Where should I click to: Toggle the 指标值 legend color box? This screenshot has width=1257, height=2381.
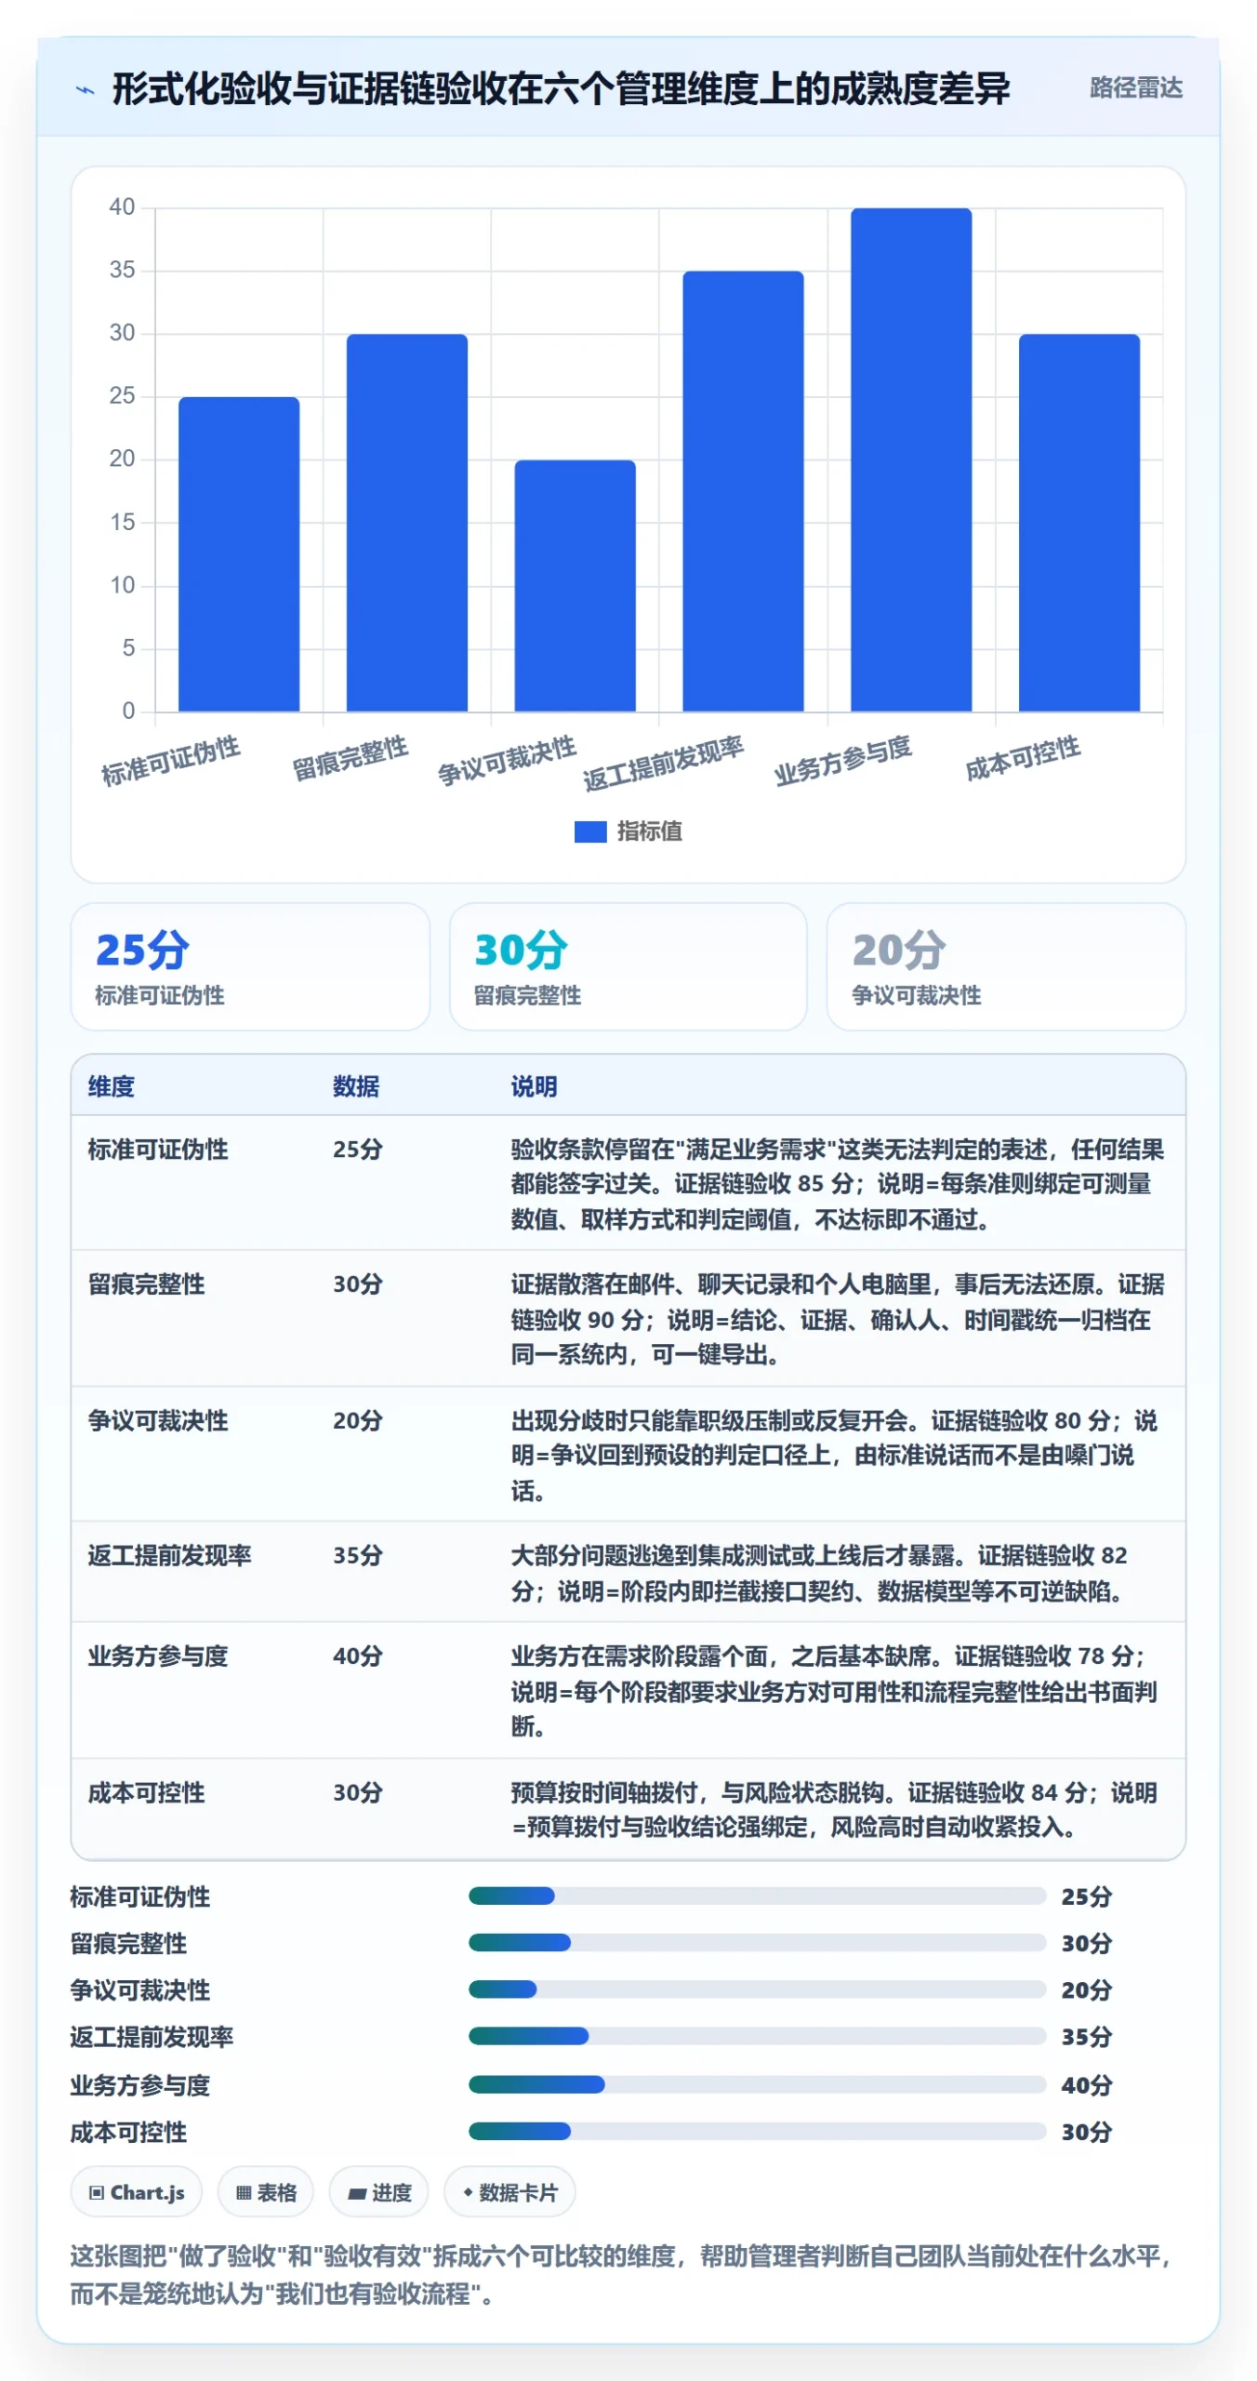(x=589, y=831)
